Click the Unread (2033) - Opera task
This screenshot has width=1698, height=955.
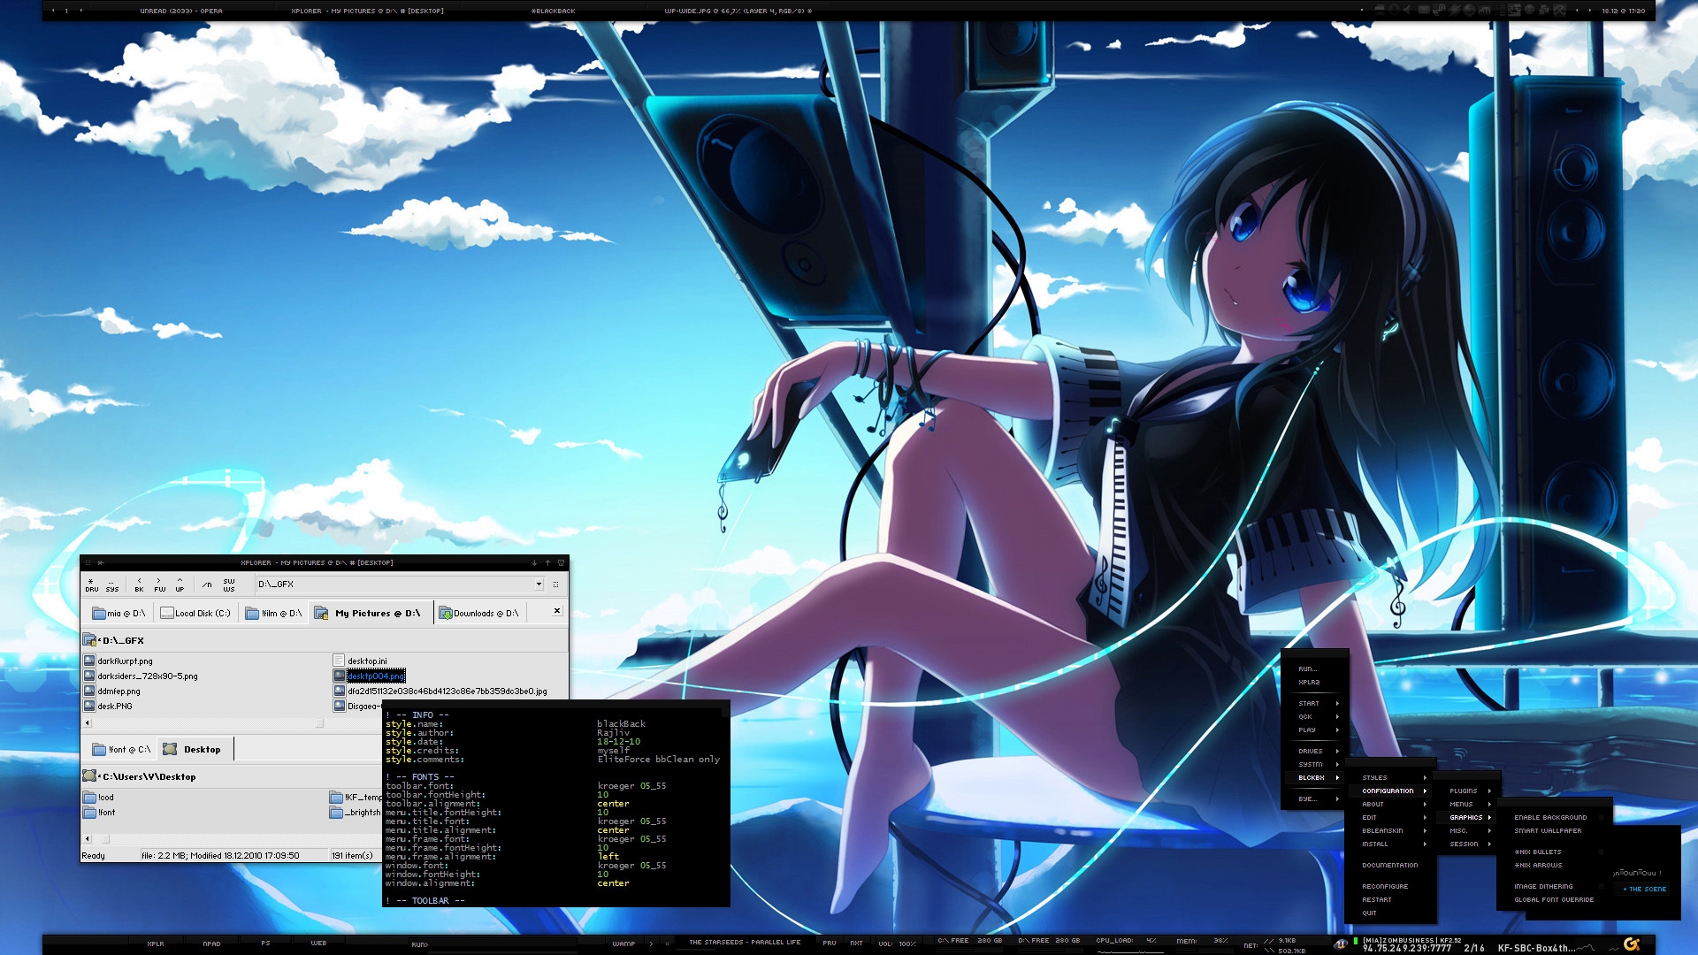[x=181, y=11]
